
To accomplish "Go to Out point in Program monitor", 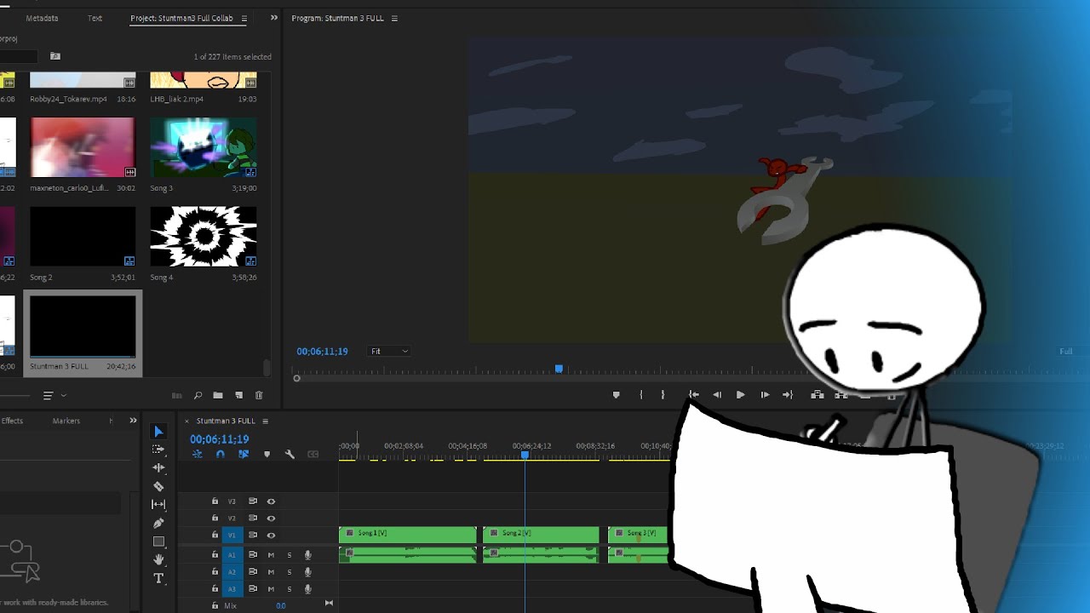I will [788, 395].
